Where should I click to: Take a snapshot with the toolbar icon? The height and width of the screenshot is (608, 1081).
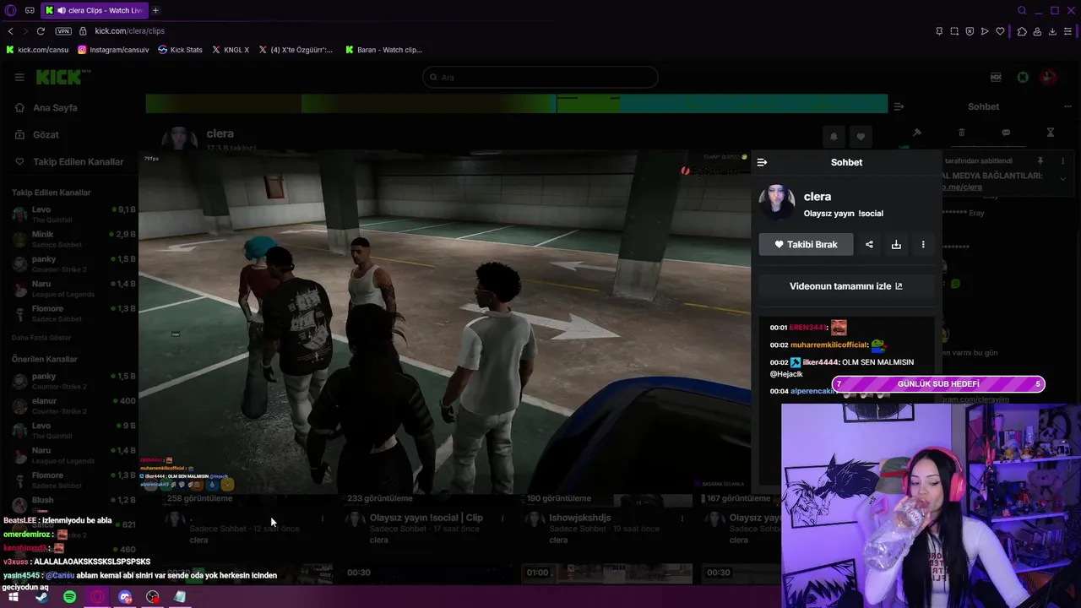[954, 31]
